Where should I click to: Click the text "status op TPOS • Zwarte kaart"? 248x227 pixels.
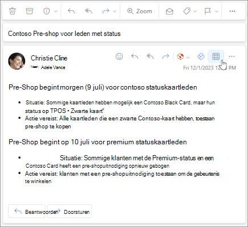pos(64,111)
